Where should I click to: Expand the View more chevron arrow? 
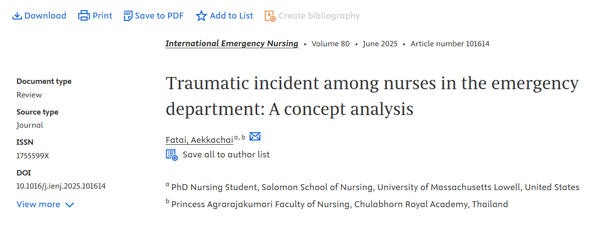pyautogui.click(x=69, y=205)
